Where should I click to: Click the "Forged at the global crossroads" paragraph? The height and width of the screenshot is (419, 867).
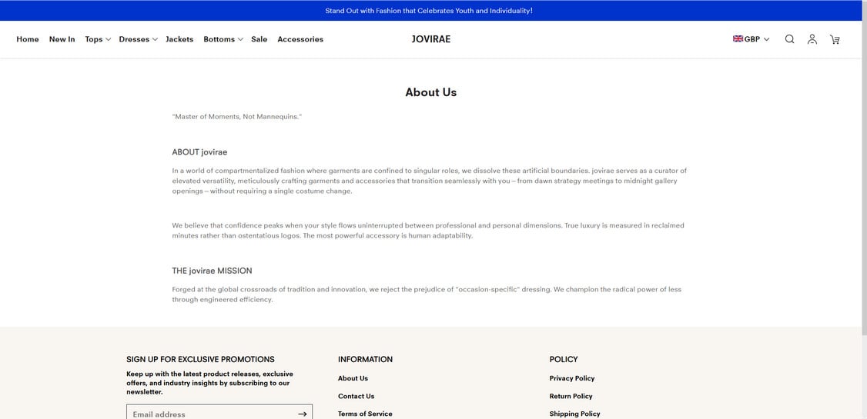tap(427, 294)
